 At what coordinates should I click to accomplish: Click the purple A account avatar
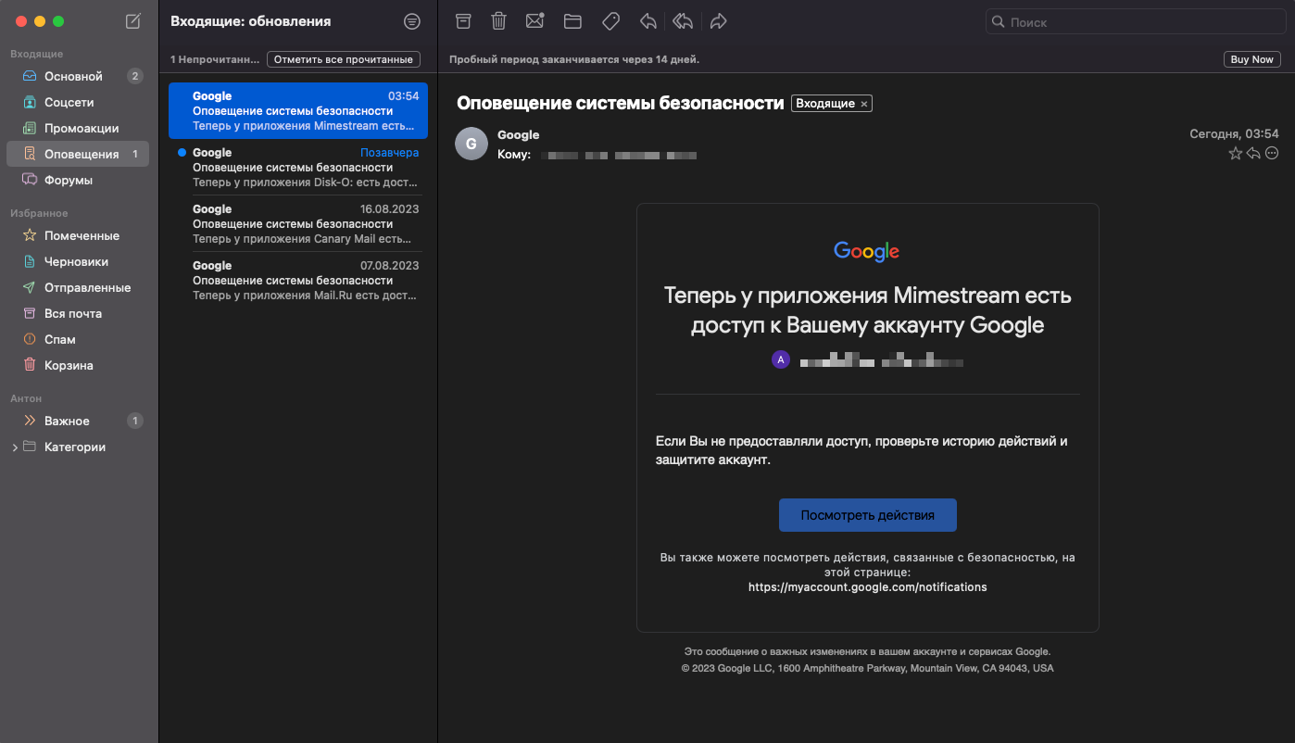pos(781,359)
